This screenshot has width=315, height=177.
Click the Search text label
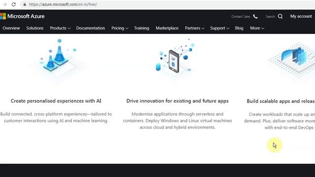click(x=270, y=16)
